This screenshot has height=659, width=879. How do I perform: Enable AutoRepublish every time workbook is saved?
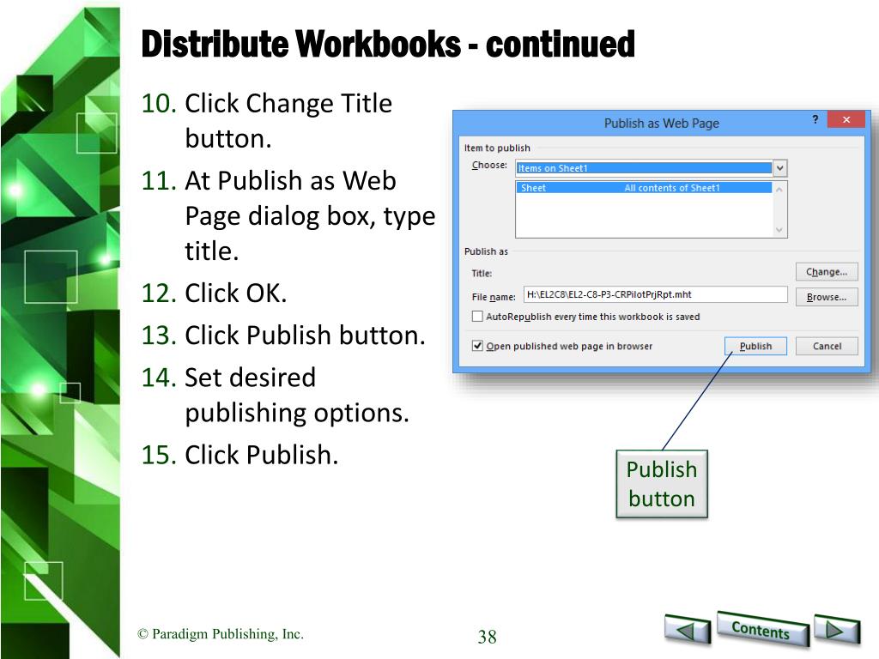(477, 317)
